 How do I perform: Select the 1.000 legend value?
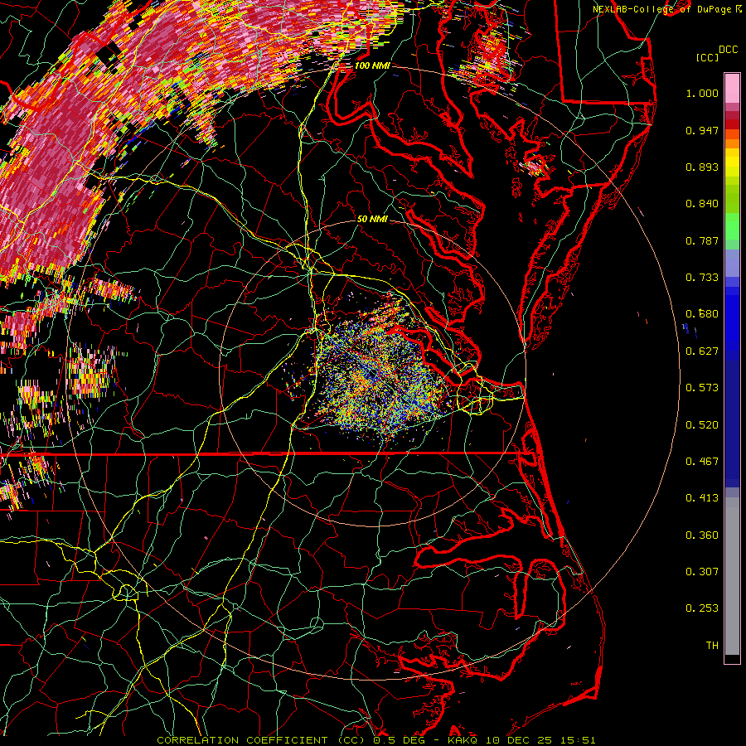[702, 93]
